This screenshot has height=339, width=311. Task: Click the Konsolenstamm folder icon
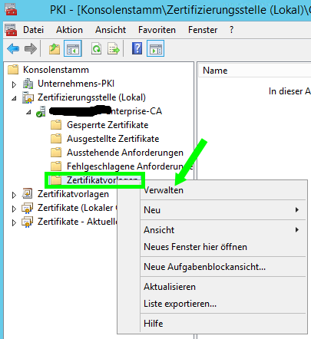pyautogui.click(x=13, y=70)
